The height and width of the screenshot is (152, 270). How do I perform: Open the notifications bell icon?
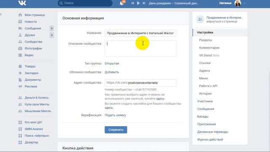pyautogui.click(x=122, y=3)
